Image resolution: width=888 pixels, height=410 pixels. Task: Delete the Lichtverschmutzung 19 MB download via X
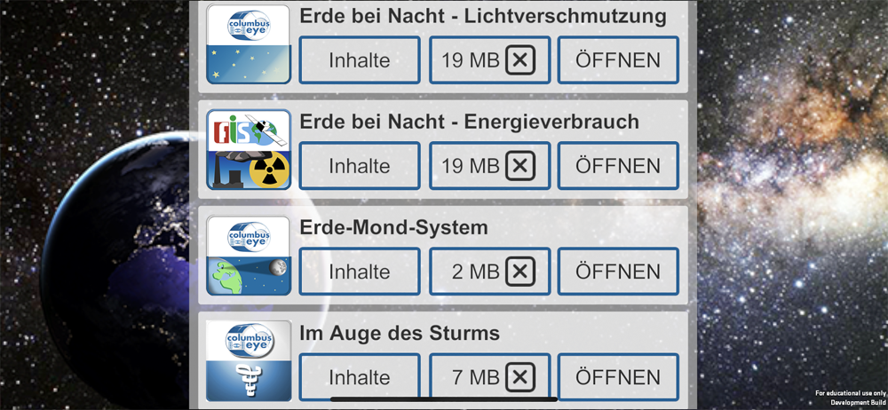[x=519, y=60]
